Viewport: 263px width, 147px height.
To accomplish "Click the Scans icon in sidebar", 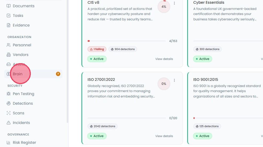I will (8, 113).
